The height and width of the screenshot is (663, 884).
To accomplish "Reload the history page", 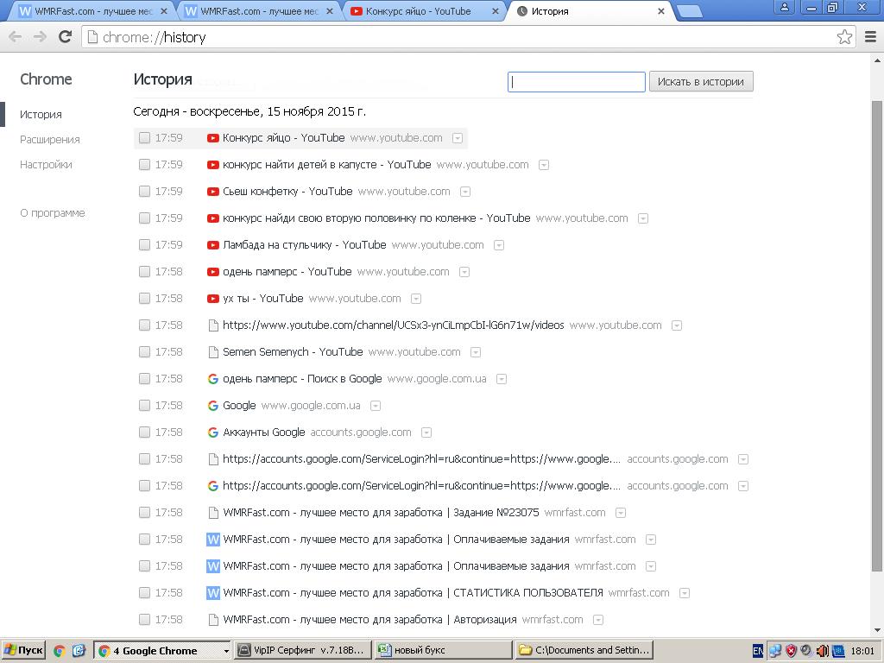I will 66,37.
